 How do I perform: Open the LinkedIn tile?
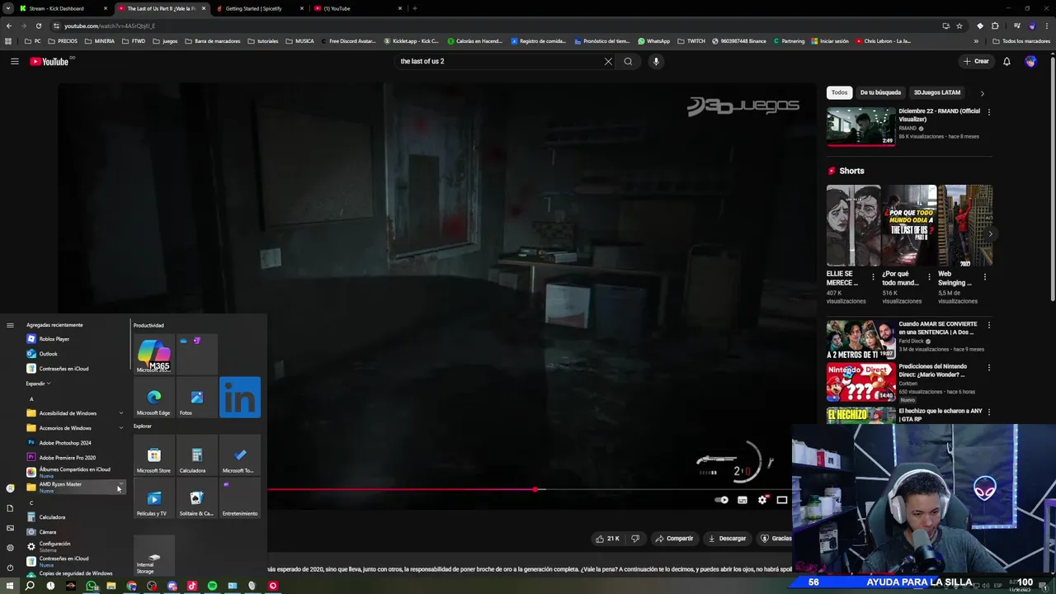tap(240, 398)
